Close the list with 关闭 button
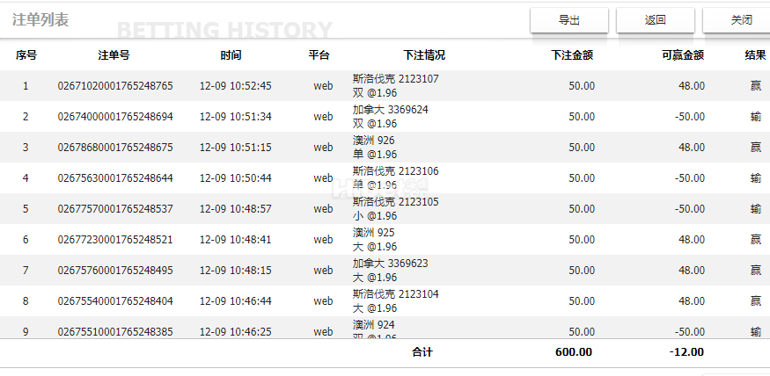This screenshot has height=376, width=770. tap(741, 20)
